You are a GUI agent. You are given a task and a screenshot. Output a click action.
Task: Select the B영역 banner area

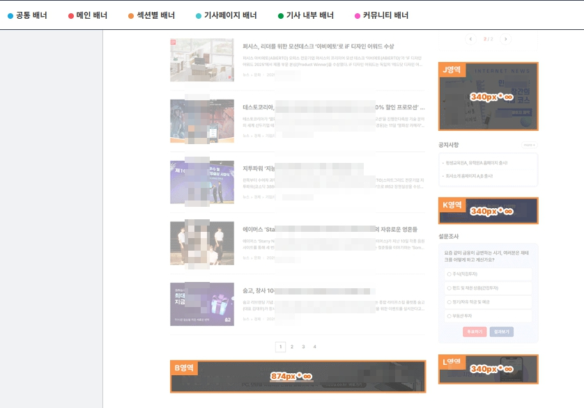(x=298, y=377)
